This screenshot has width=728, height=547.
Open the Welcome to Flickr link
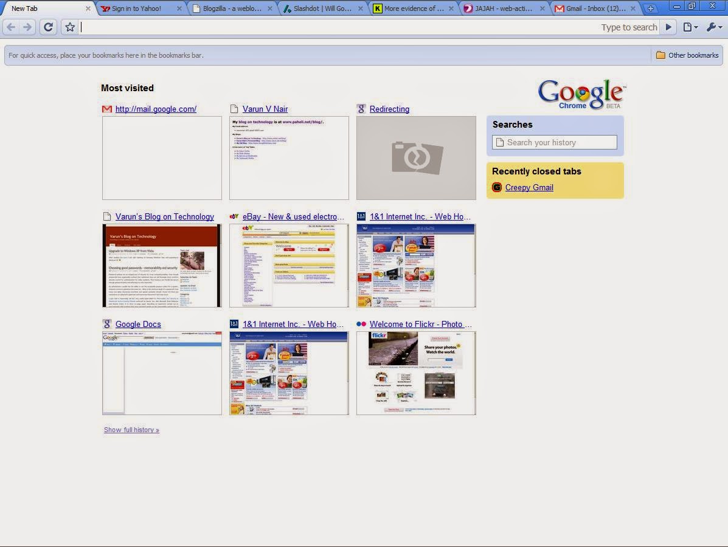coord(421,325)
